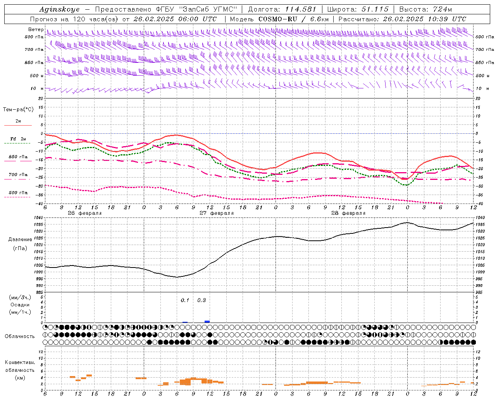
Task: Click the "28 февраля" date label
Action: coord(348,213)
